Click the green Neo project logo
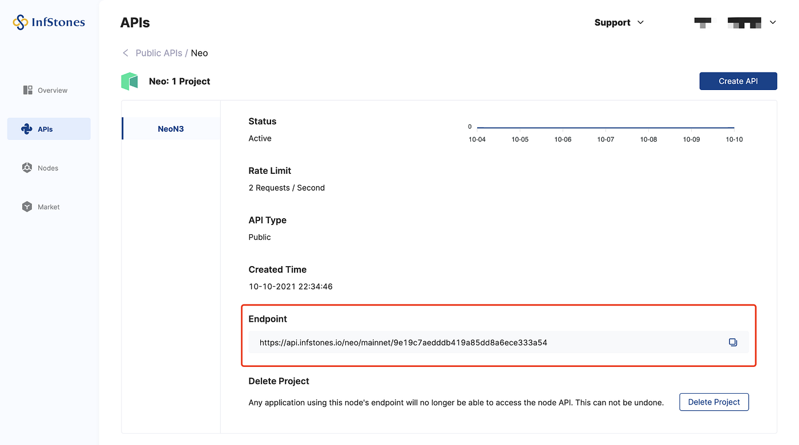The height and width of the screenshot is (445, 799). point(130,81)
